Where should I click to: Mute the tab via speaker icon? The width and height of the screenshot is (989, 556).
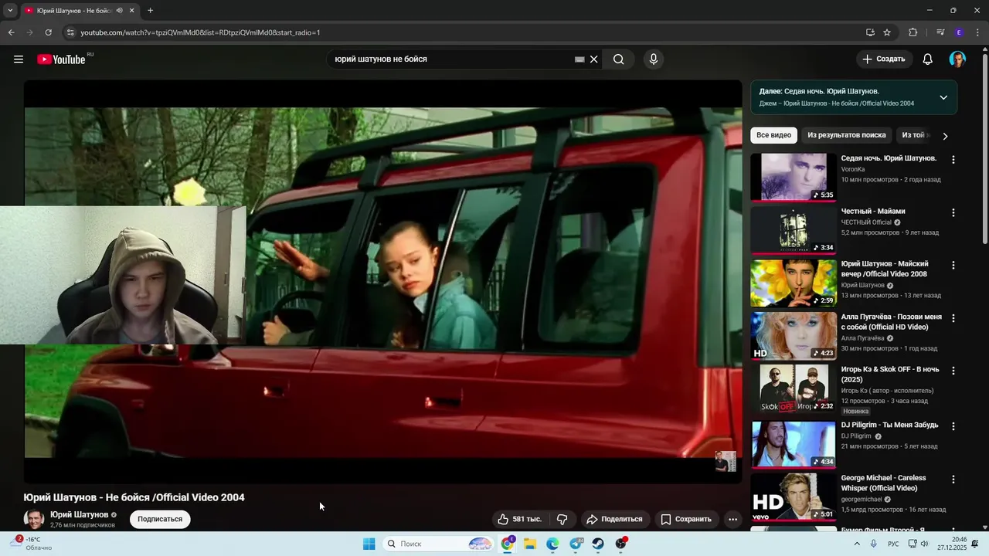119,11
